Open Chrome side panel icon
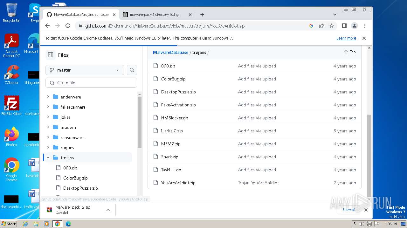407x228 pixels. 344,26
